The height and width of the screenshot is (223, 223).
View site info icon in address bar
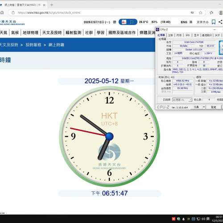click(13, 12)
